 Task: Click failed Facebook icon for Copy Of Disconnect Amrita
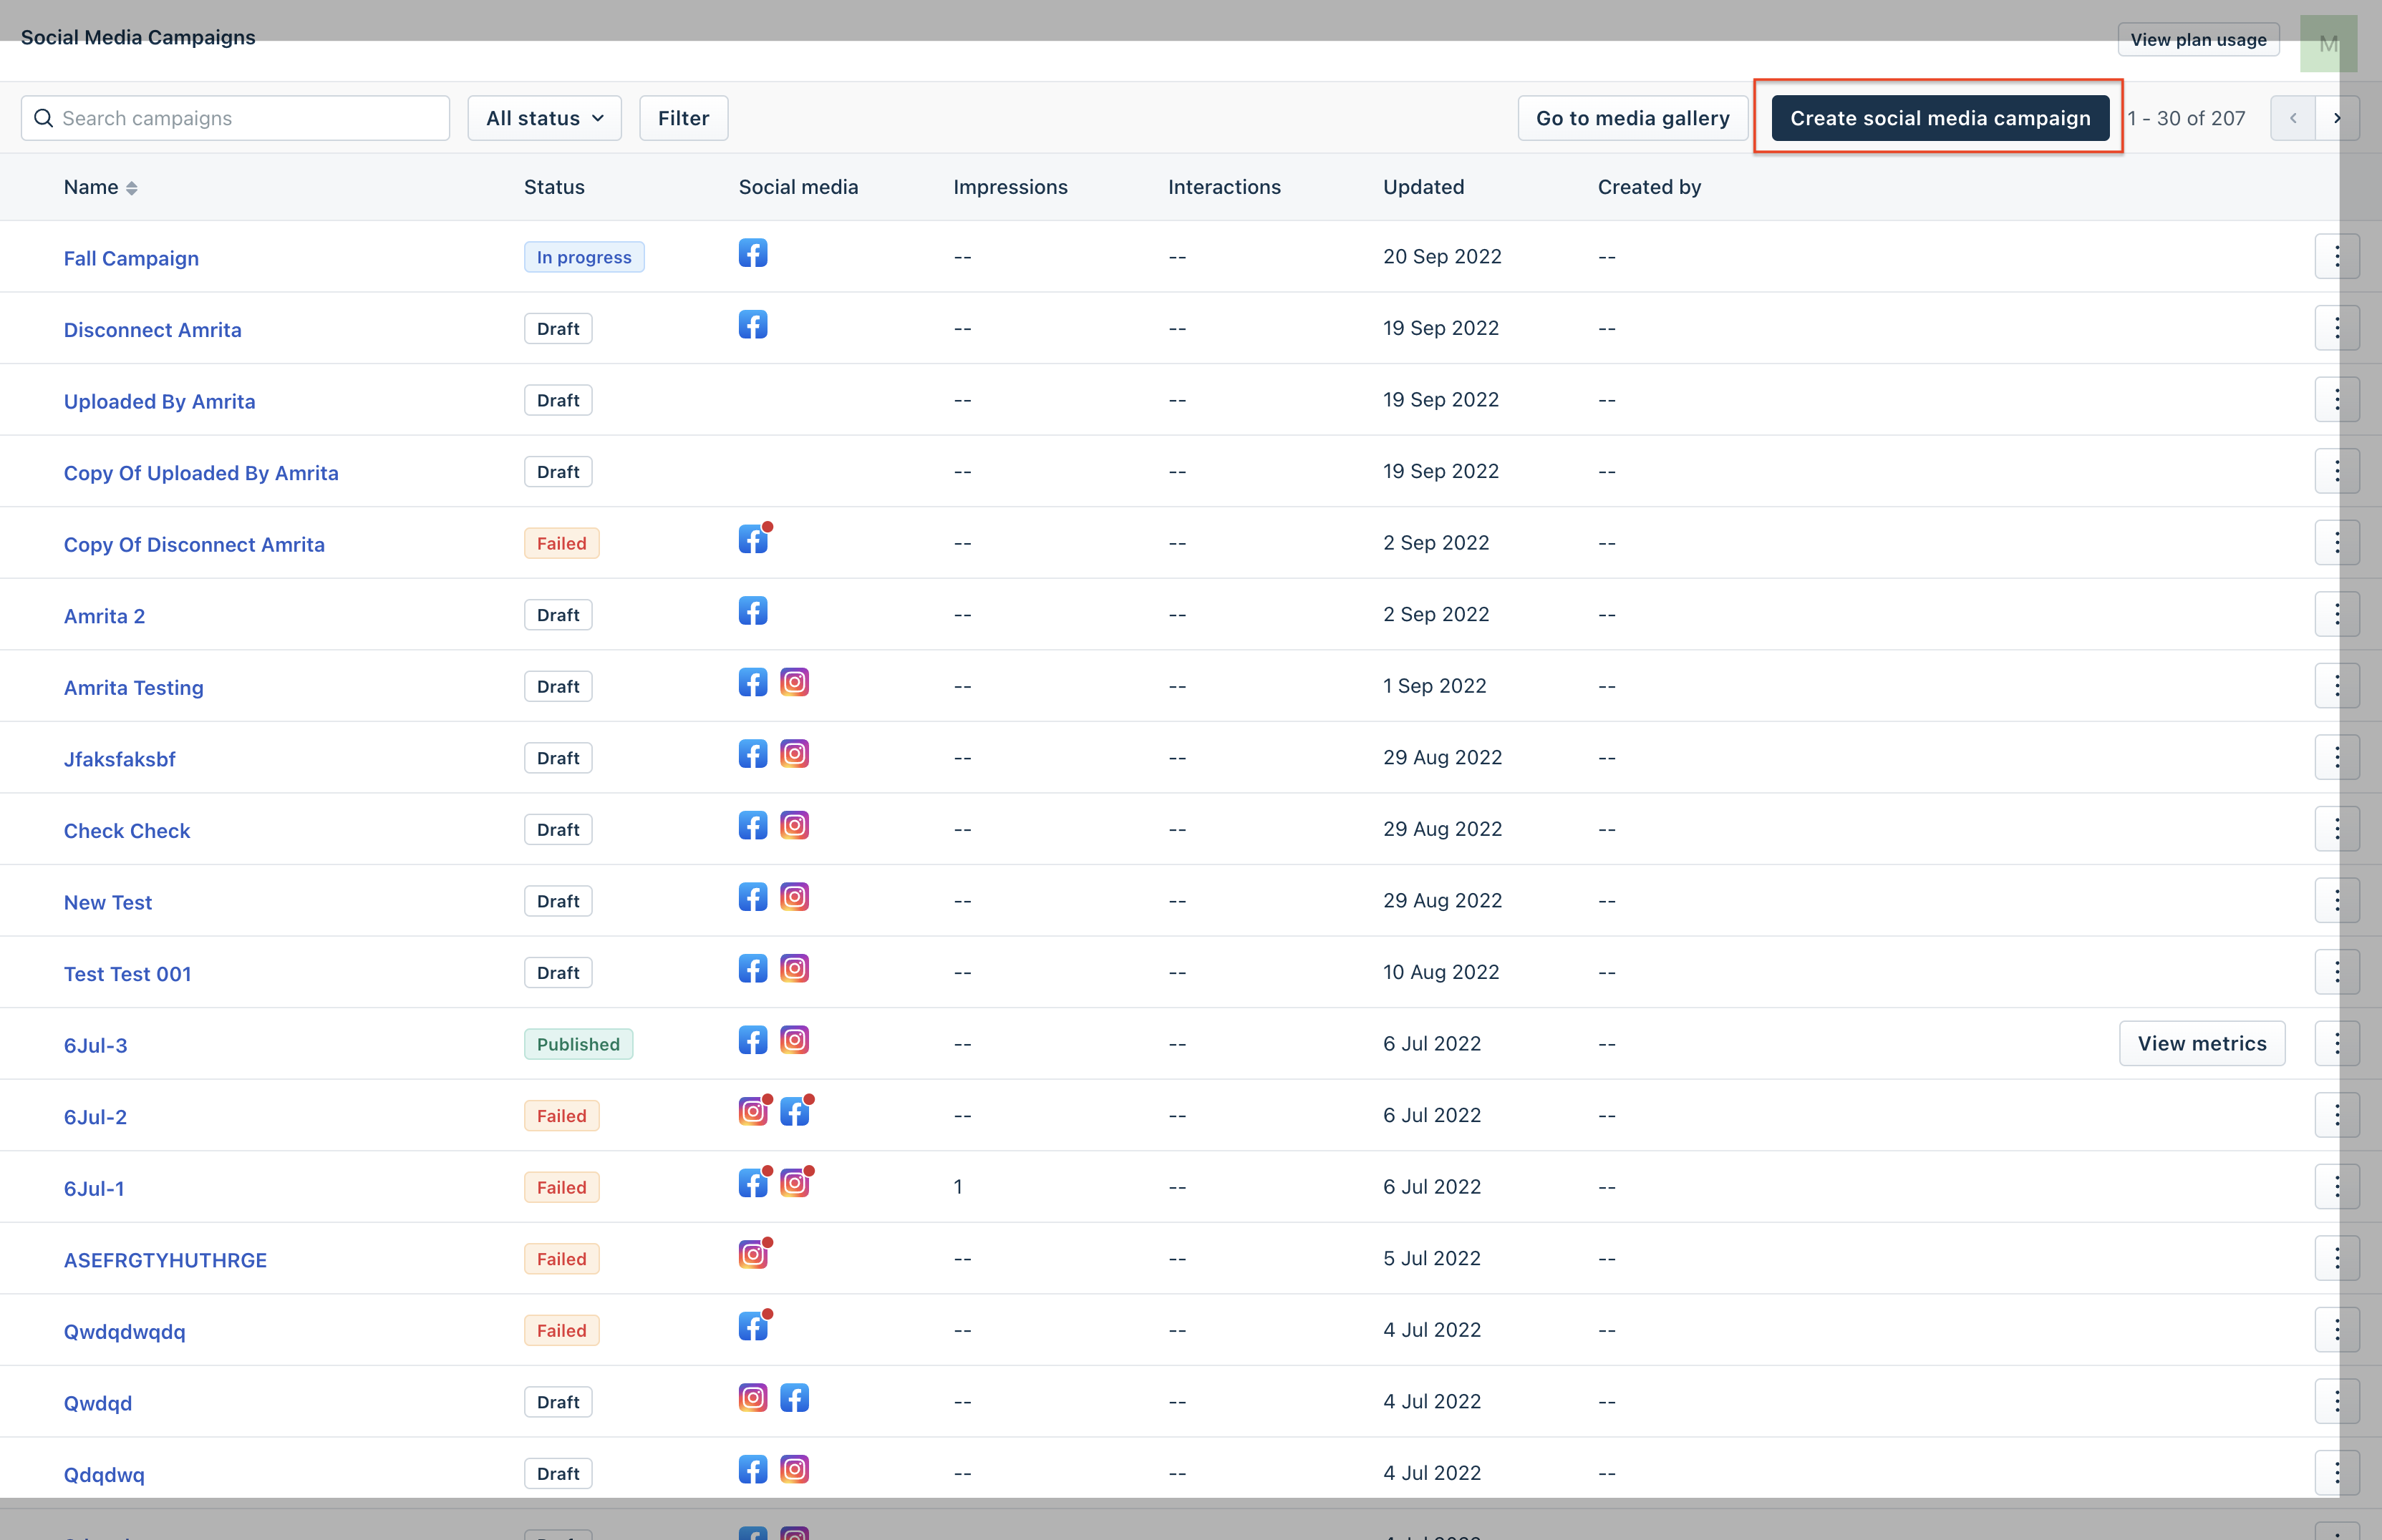752,540
